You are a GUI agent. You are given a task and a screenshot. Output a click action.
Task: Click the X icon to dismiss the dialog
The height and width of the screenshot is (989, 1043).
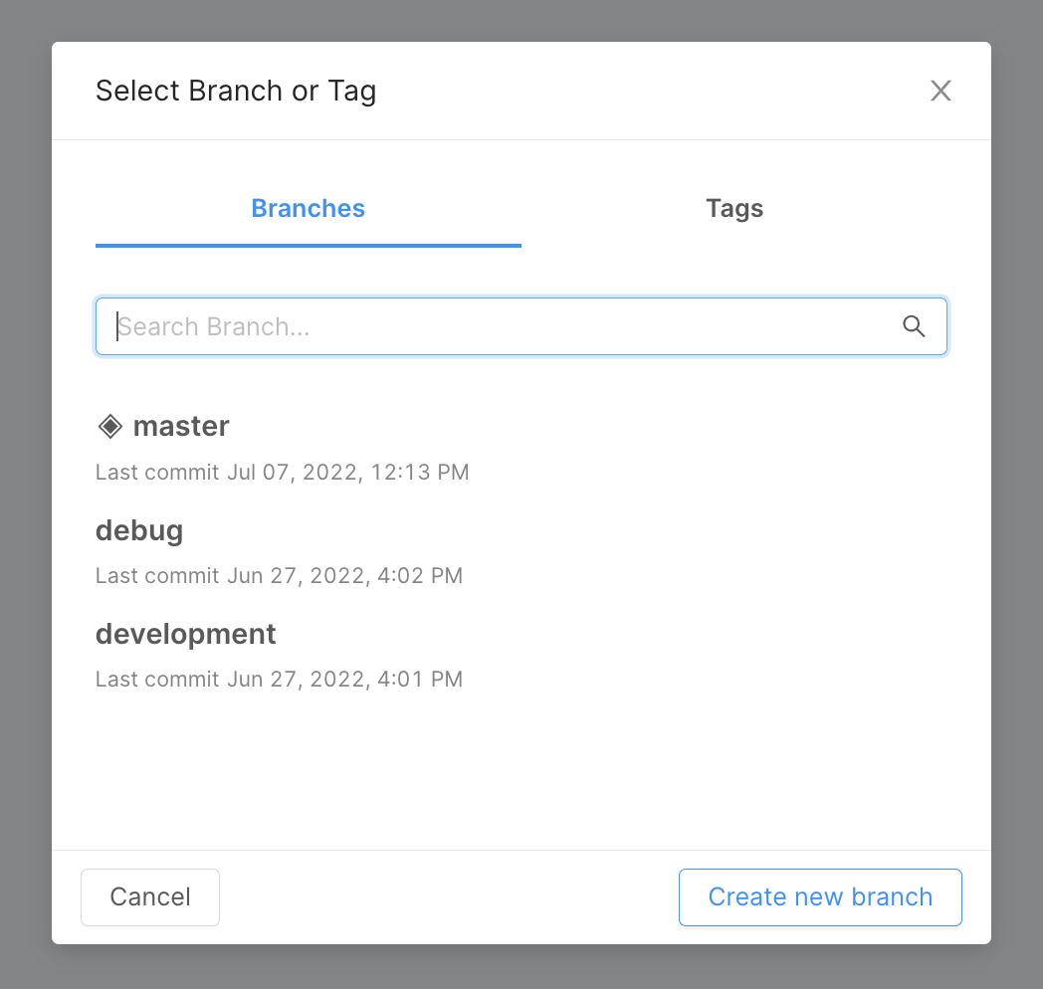coord(940,90)
